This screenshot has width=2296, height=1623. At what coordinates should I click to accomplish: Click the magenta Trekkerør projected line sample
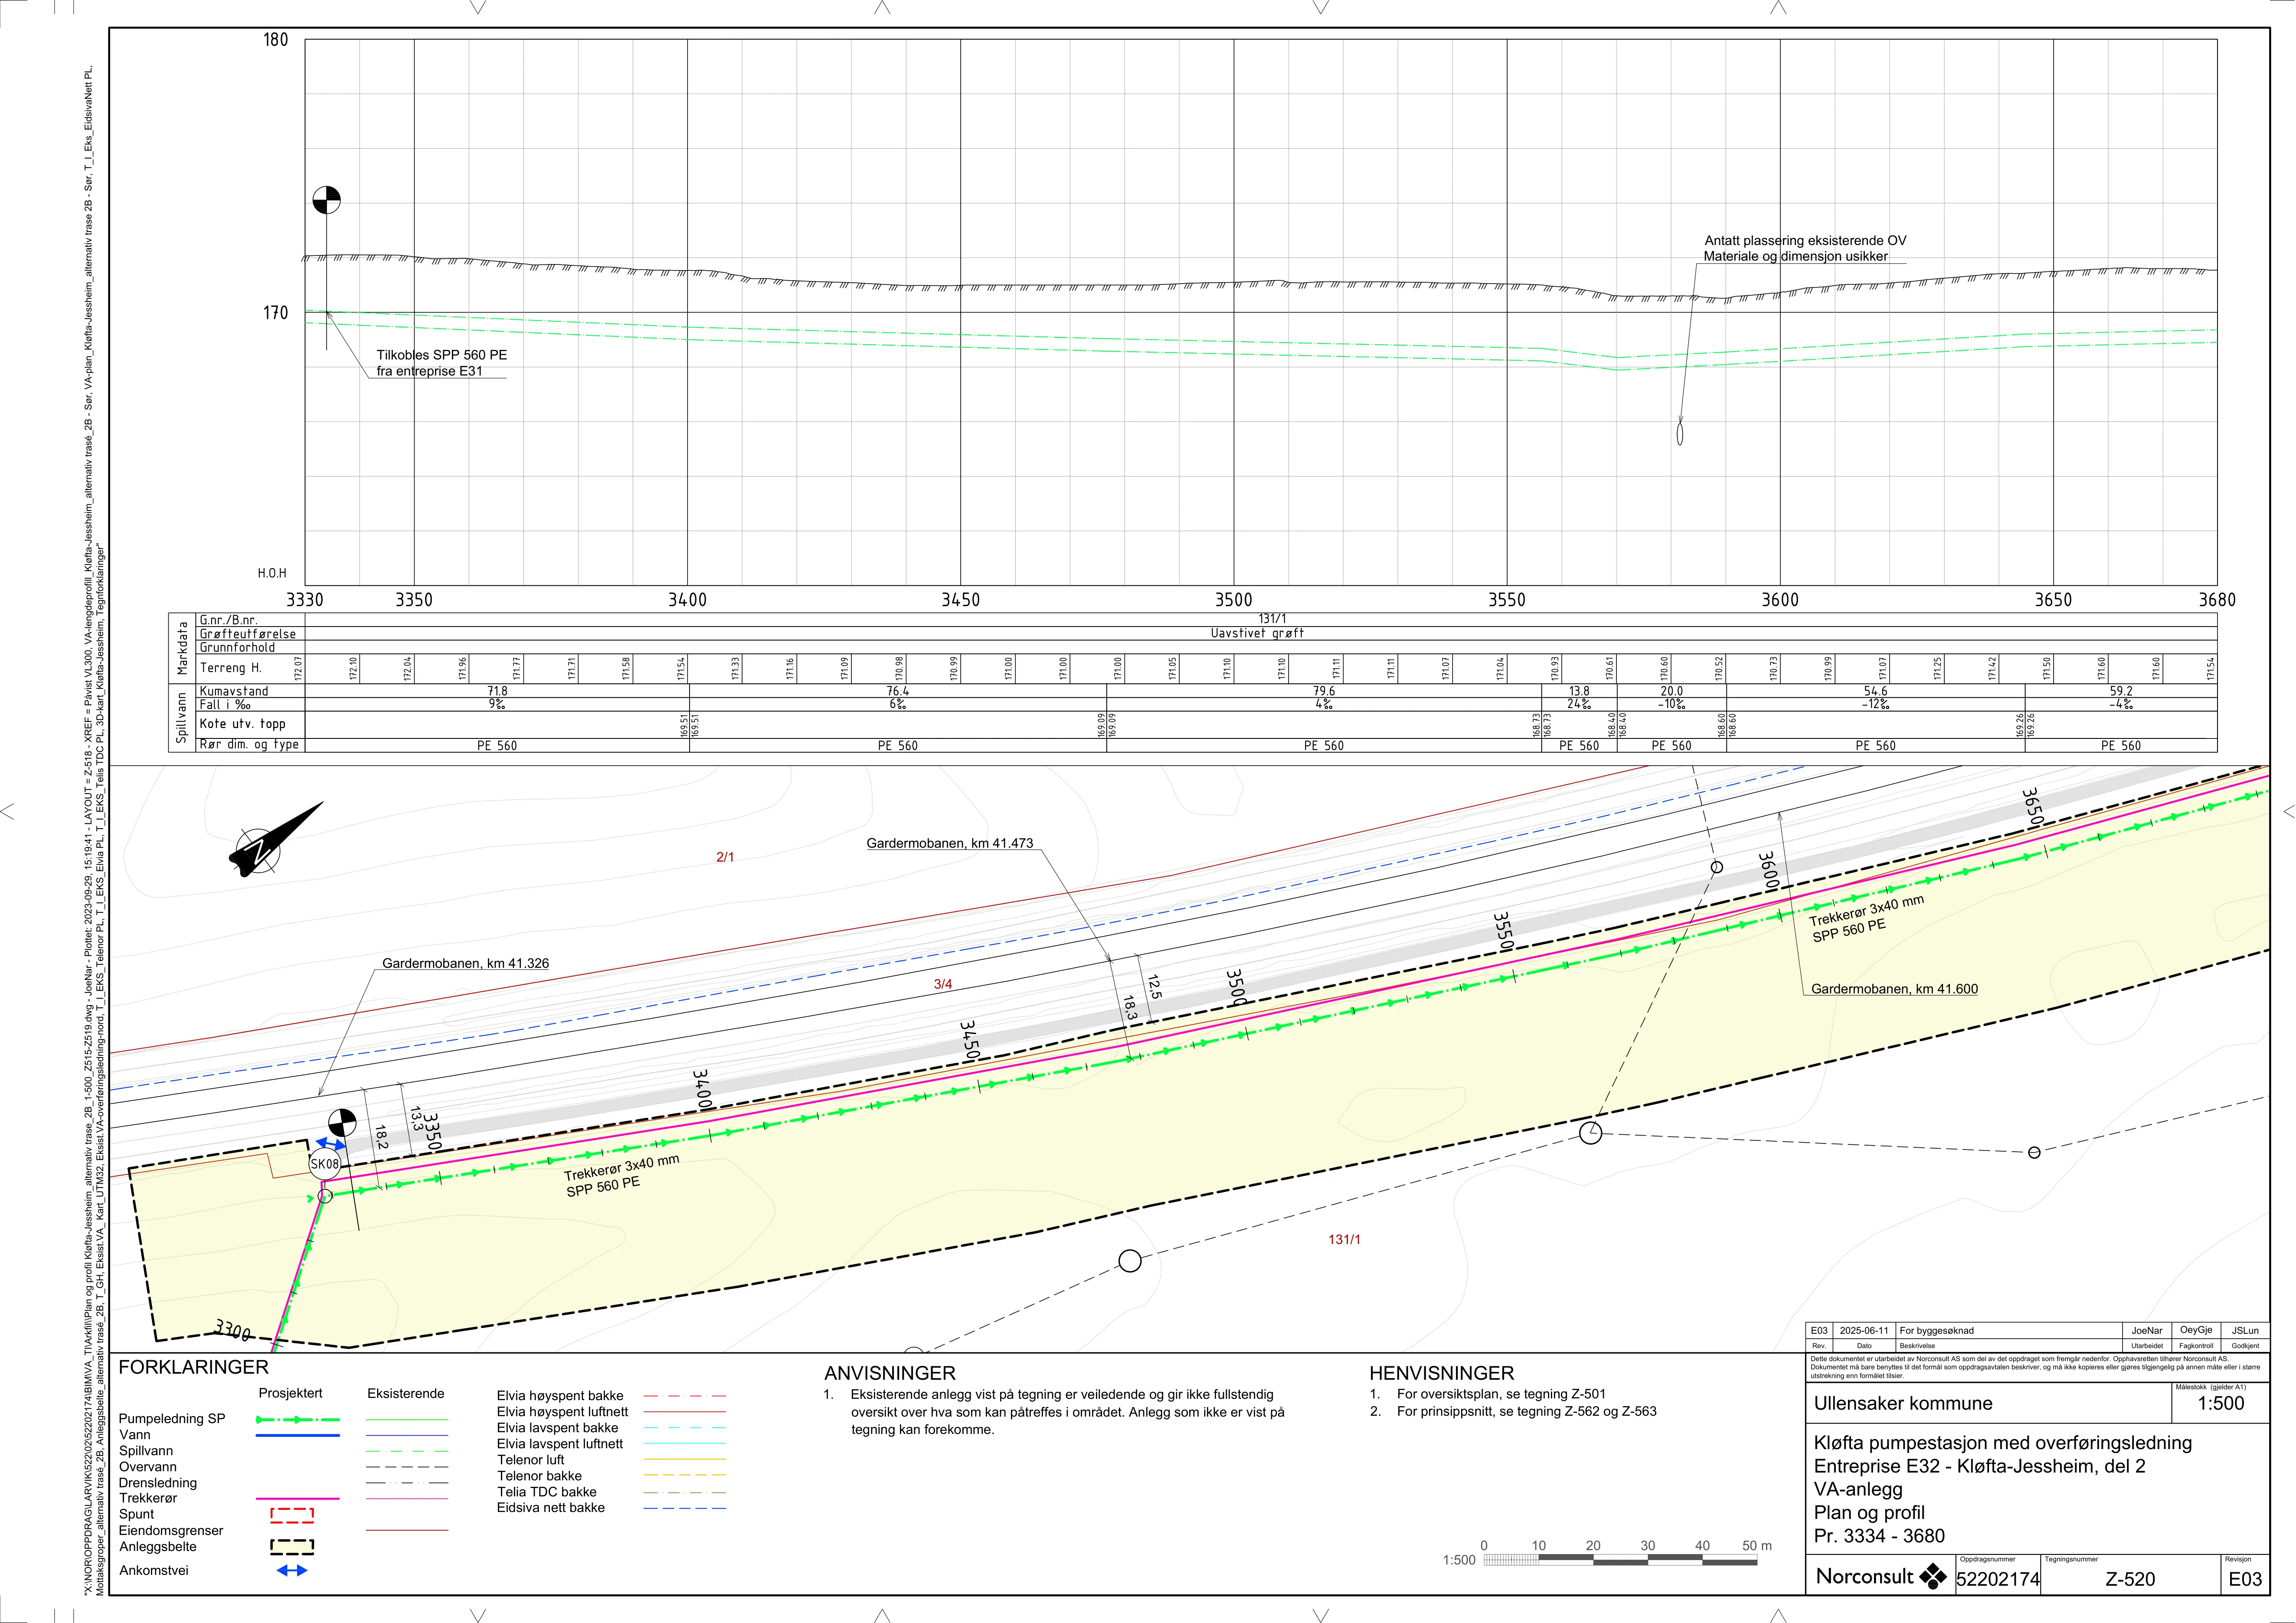pyautogui.click(x=298, y=1499)
